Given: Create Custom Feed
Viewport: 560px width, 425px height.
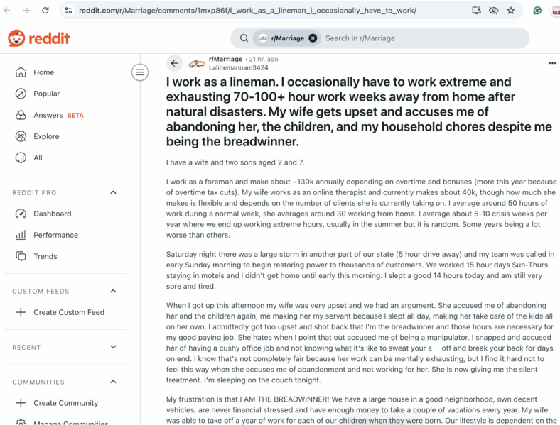Looking at the screenshot, I should [x=60, y=312].
